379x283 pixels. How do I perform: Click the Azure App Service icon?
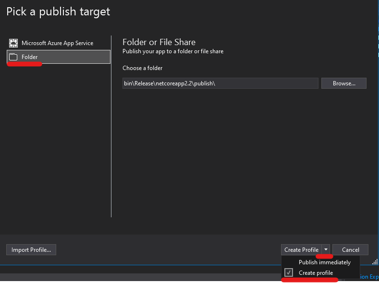[x=13, y=43]
